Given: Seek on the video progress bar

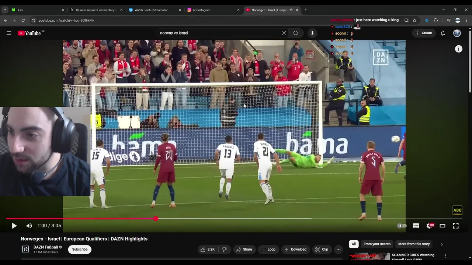Looking at the screenshot, I should 234,219.
